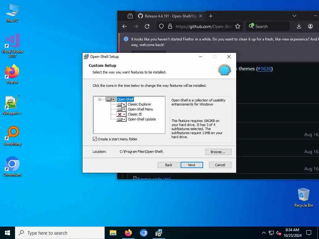Open the Classic Explorer feature dropdown
This screenshot has height=239, width=319.
(121, 104)
